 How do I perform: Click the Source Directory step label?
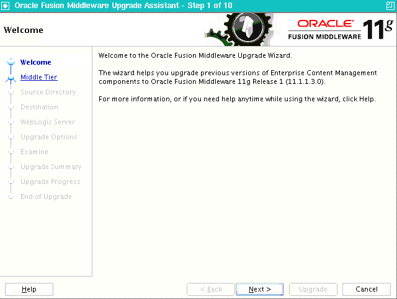[48, 92]
